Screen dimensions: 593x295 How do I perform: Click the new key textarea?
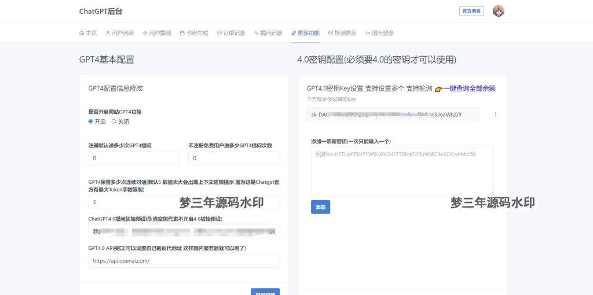pyautogui.click(x=402, y=171)
